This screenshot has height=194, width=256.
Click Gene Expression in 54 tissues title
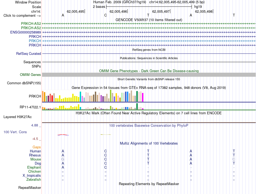click(x=149, y=88)
